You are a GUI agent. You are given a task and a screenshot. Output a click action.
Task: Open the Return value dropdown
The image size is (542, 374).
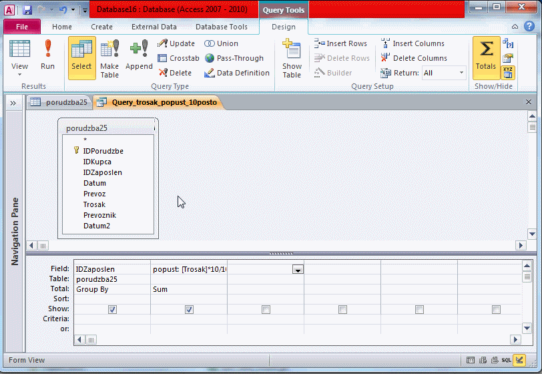point(461,73)
